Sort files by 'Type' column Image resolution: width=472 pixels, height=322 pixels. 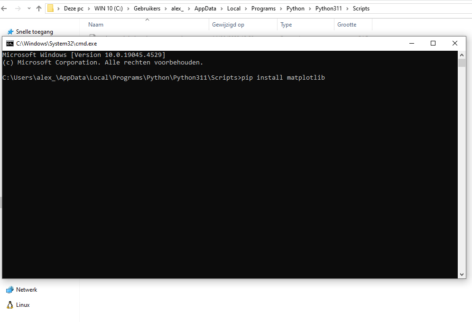pos(305,25)
